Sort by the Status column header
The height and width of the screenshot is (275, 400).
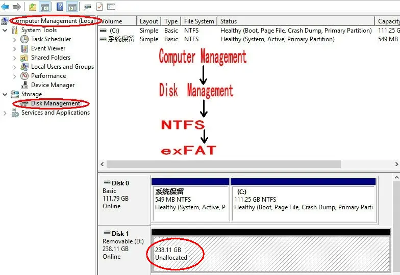click(x=296, y=21)
